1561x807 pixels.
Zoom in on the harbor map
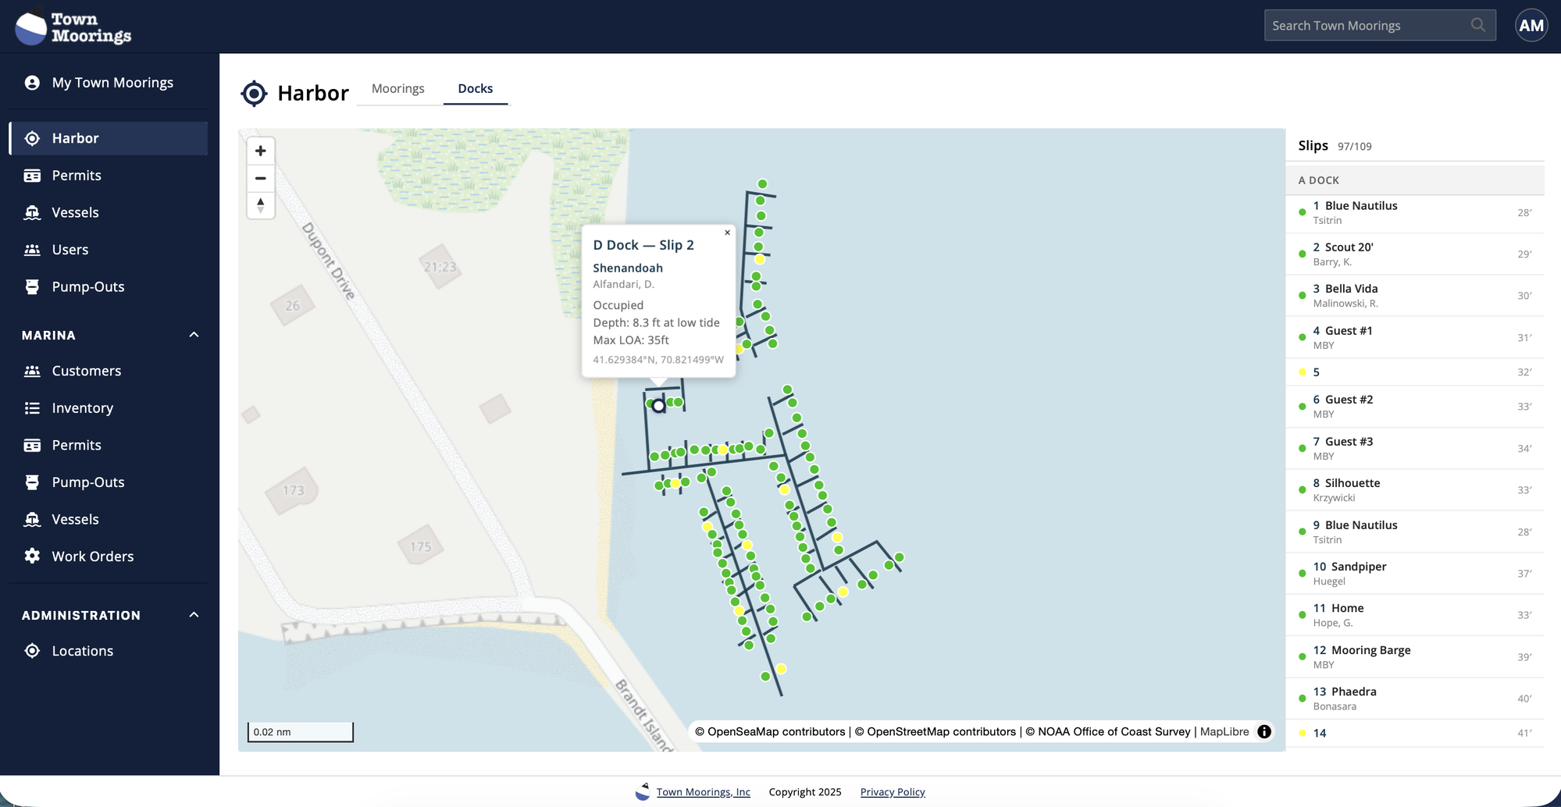[261, 151]
